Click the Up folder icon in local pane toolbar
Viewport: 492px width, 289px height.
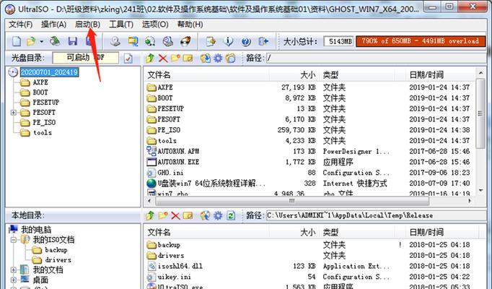pyautogui.click(x=150, y=215)
